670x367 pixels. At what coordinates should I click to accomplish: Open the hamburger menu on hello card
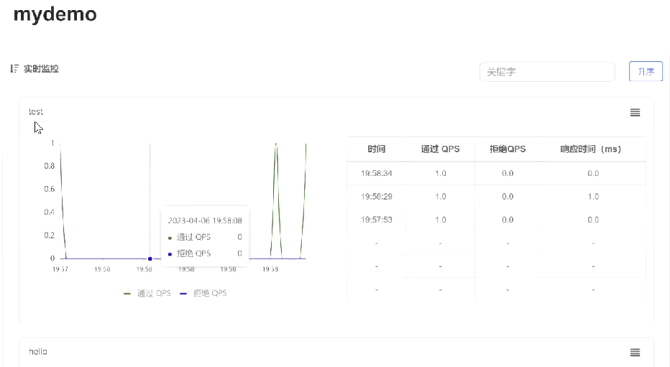[x=635, y=352]
